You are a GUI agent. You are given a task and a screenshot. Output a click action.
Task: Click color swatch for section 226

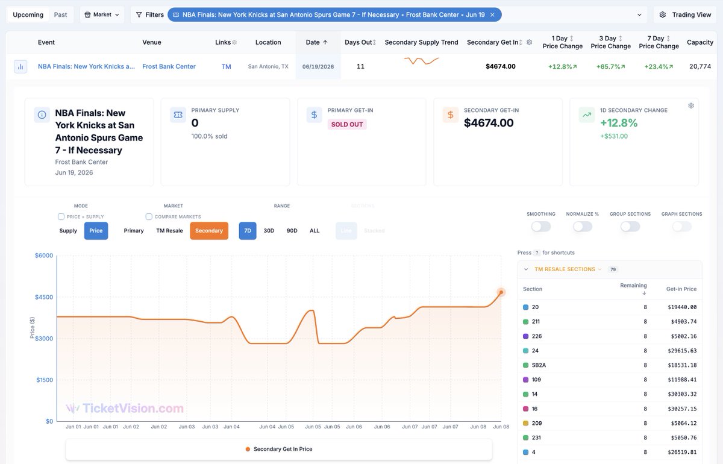coord(525,336)
